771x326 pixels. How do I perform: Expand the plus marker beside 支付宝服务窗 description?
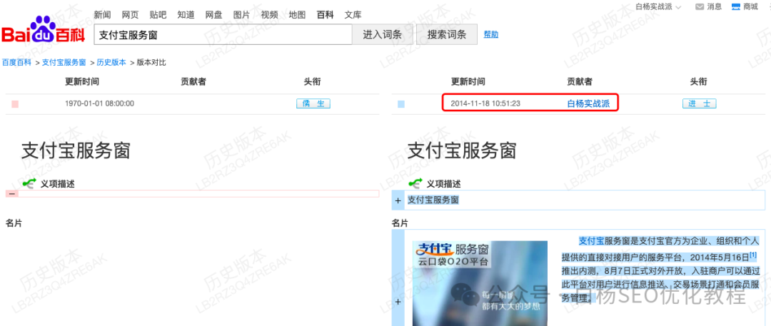[x=398, y=200]
